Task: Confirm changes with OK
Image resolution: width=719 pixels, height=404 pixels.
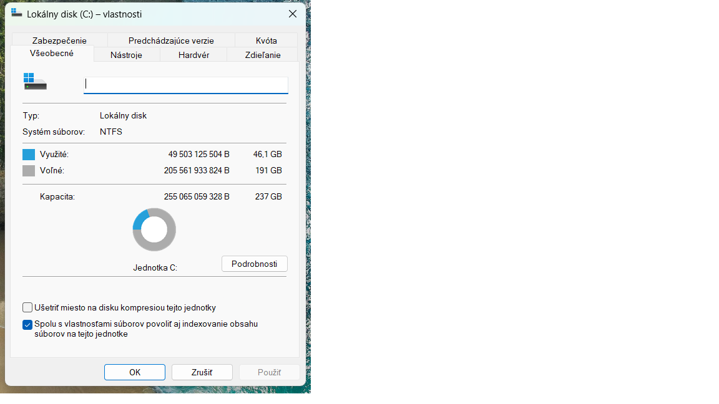Action: pos(134,372)
